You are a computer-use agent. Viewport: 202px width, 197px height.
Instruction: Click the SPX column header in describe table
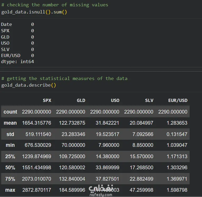tap(47, 100)
